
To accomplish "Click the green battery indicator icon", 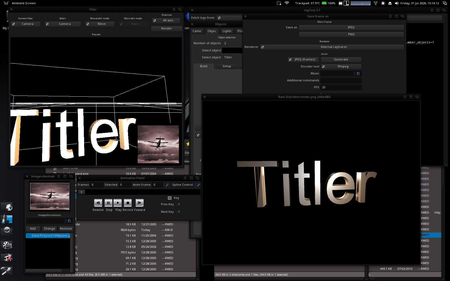I will [x=324, y=3].
